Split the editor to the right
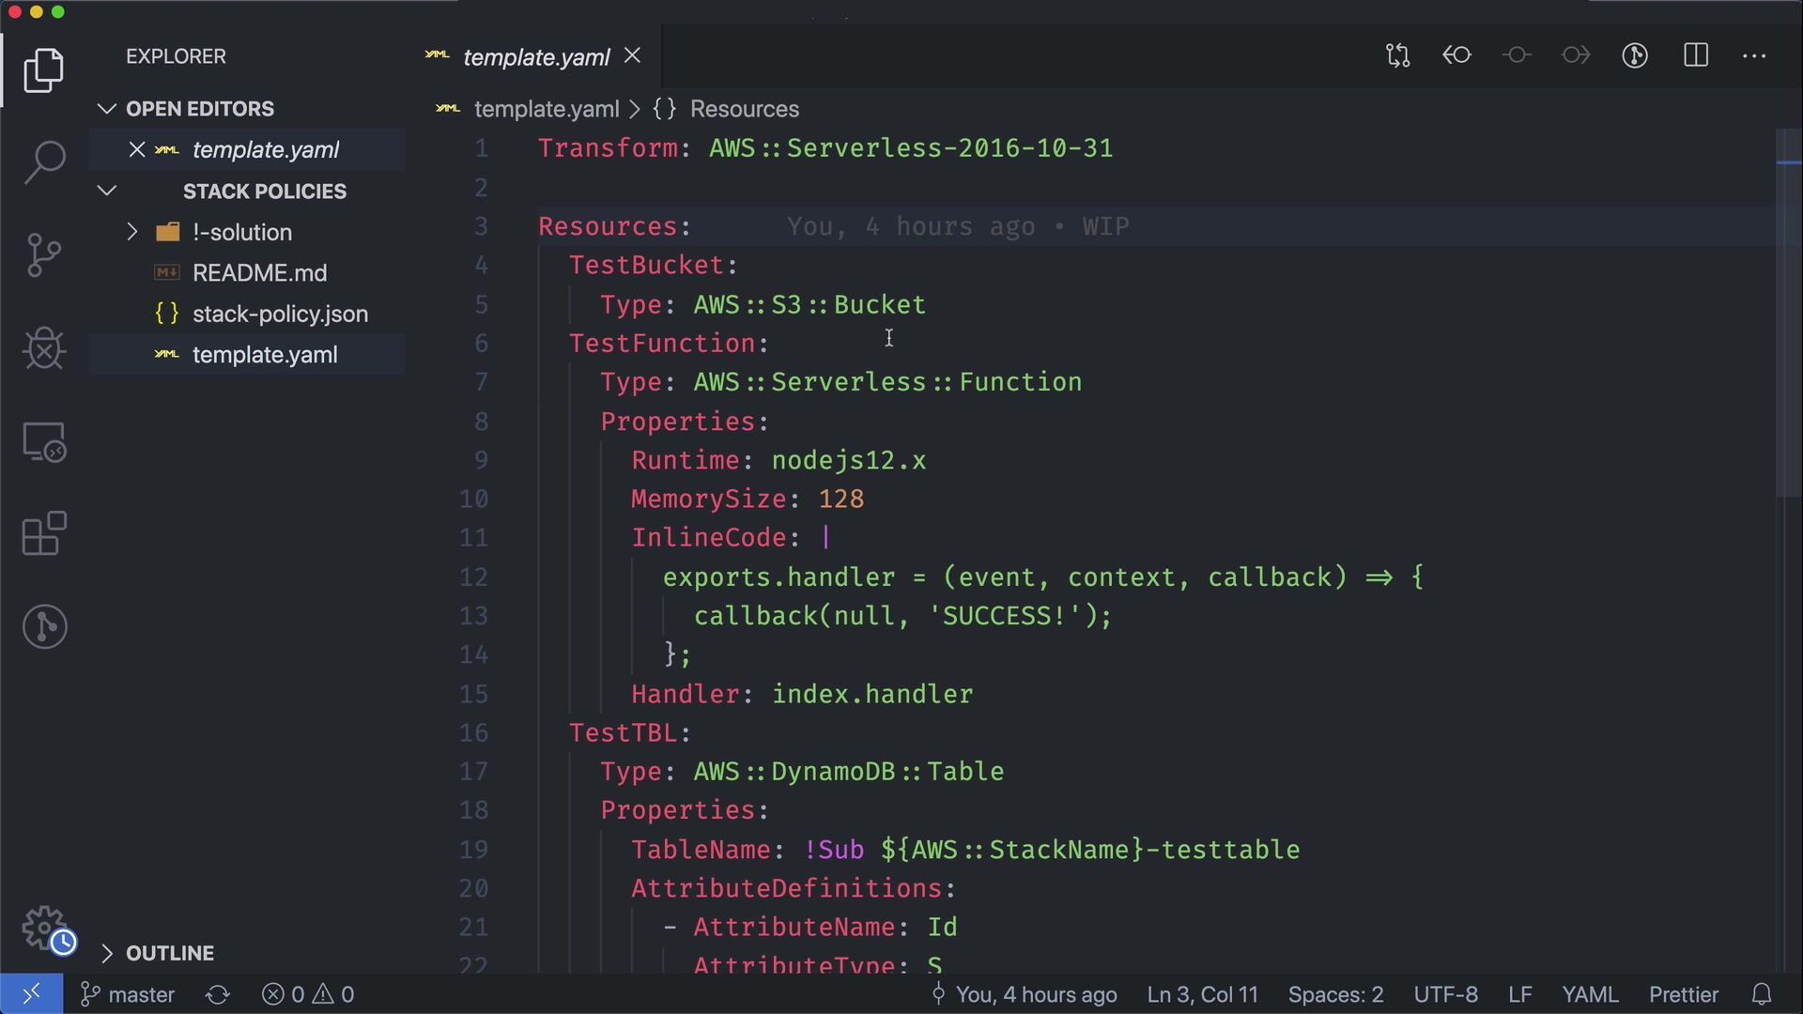This screenshot has height=1014, width=1803. click(x=1695, y=56)
